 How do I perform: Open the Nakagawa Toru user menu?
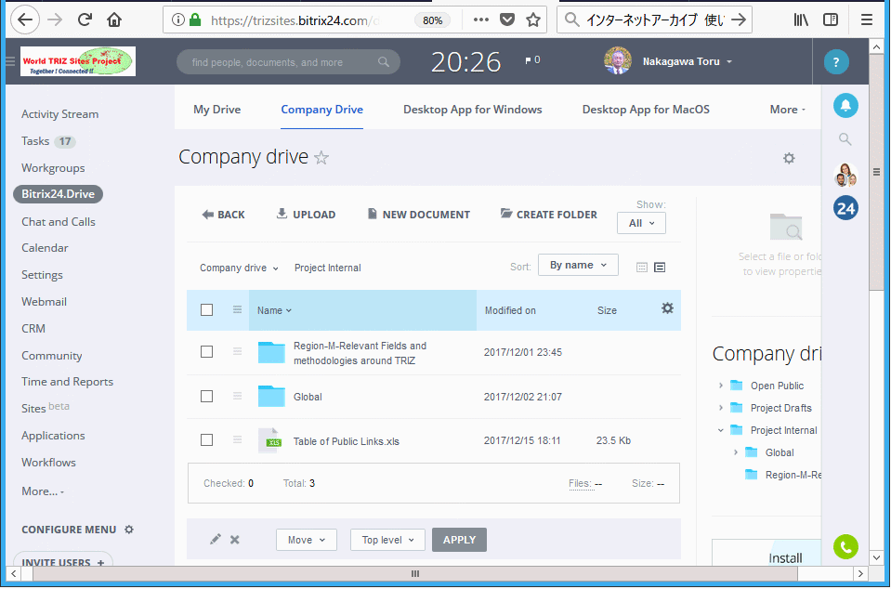coord(687,61)
